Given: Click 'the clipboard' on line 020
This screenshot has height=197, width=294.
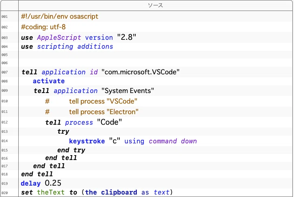Looking at the screenshot, I should (x=111, y=192).
